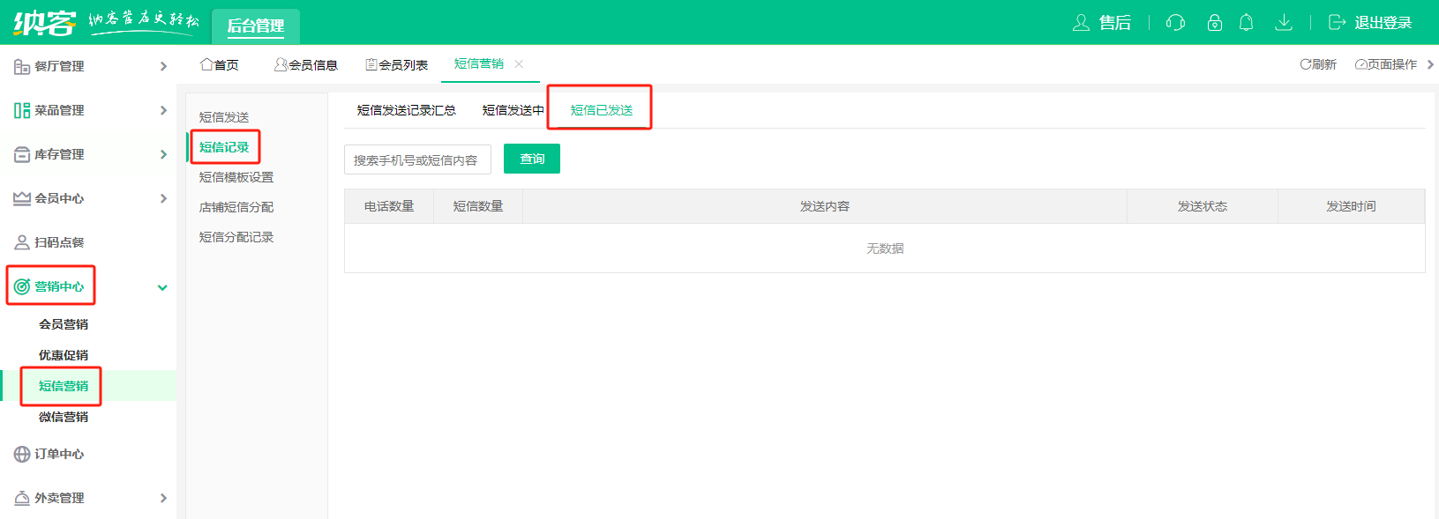Expand 外卖管理 chevron
Screen dimensions: 1439x519
tap(163, 498)
